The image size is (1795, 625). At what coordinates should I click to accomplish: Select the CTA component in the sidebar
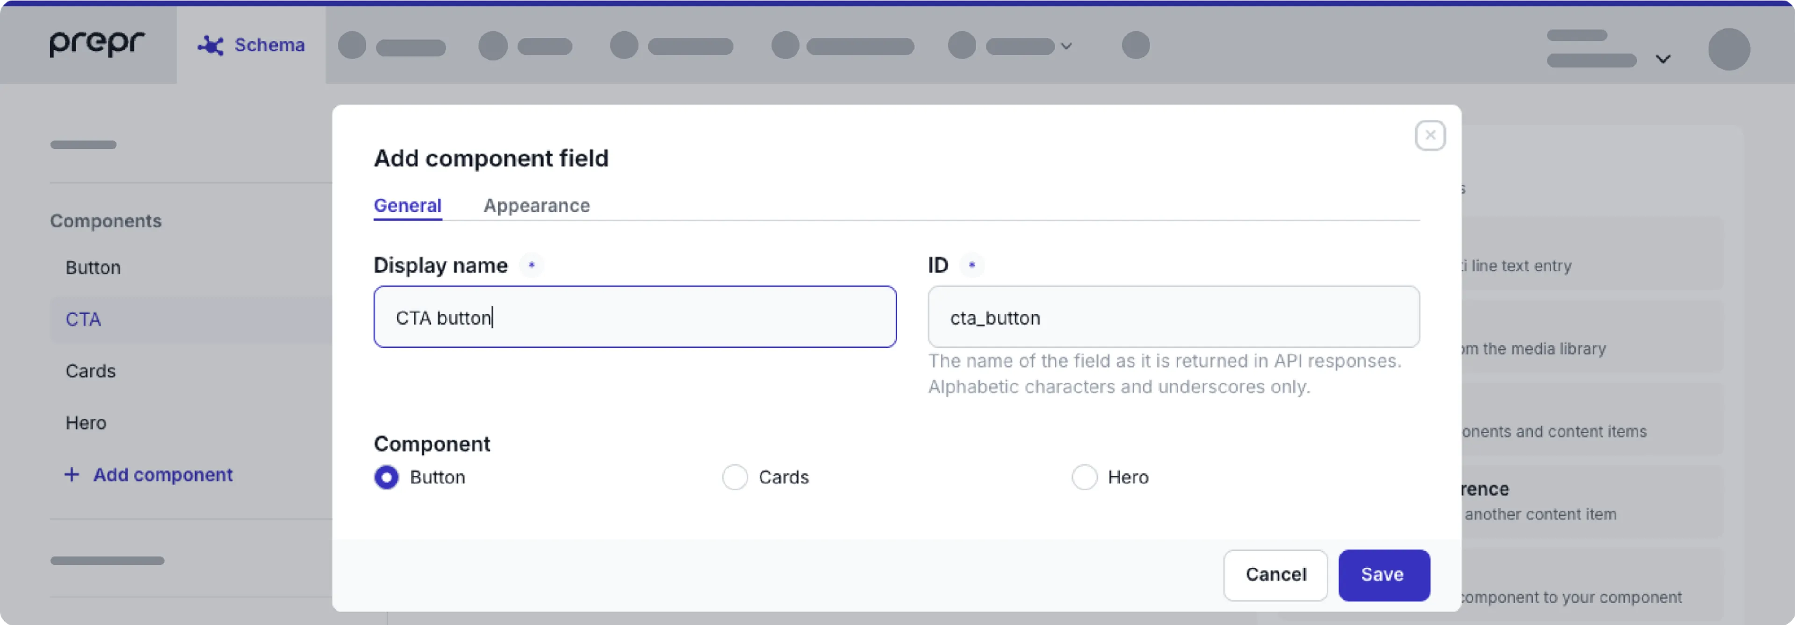[x=83, y=320]
